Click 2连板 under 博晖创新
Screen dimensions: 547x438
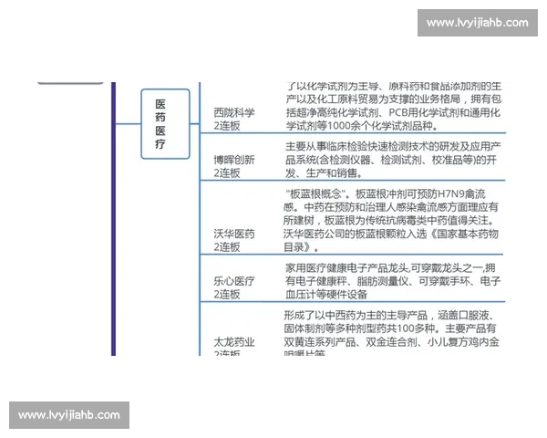(x=227, y=172)
